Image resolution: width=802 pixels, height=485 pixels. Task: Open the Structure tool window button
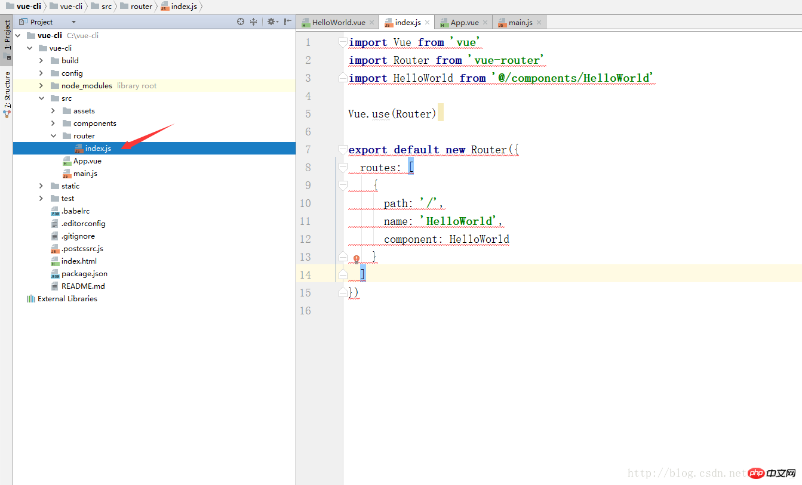(7, 94)
